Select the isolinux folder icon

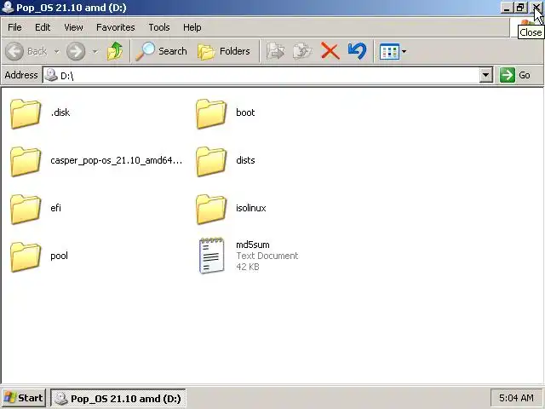click(211, 209)
